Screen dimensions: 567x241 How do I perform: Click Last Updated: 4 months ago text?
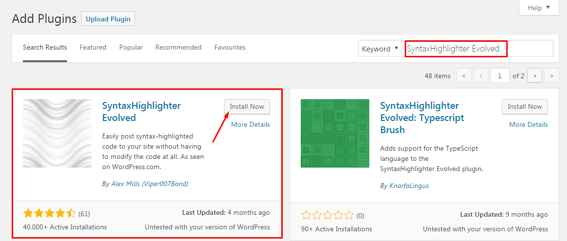226,212
